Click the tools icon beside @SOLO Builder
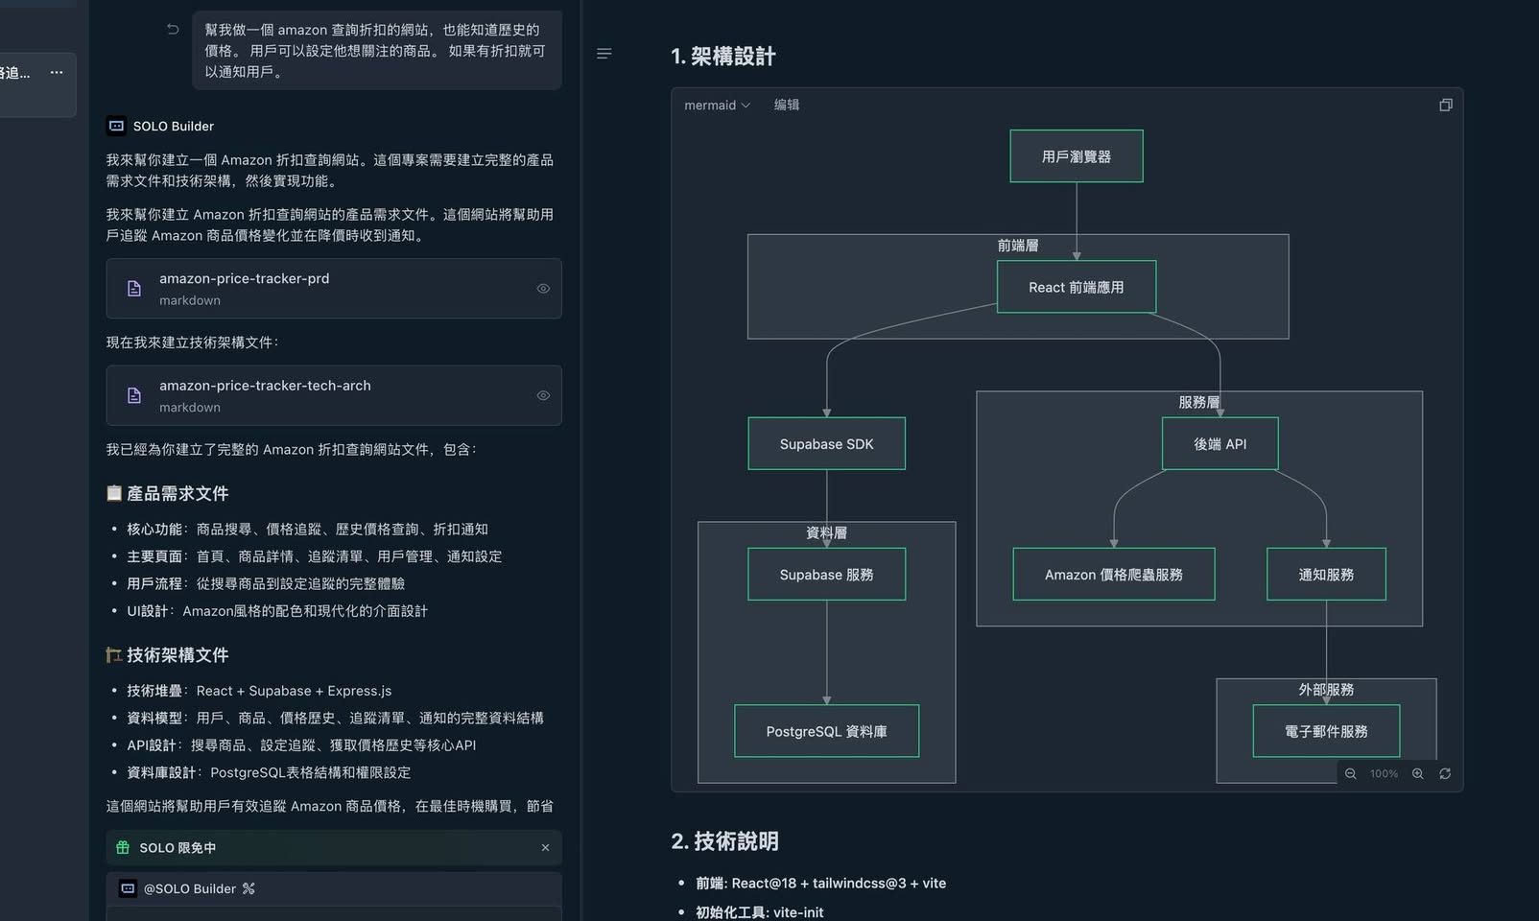The image size is (1539, 921). coord(249,889)
